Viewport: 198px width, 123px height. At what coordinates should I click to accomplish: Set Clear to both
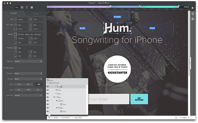click(x=28, y=90)
